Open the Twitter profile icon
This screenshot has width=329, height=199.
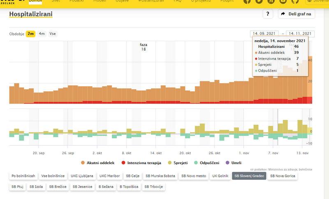point(259,1)
